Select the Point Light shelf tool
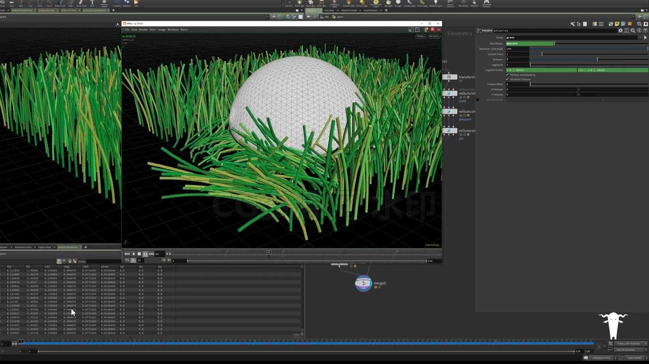 tap(299, 4)
